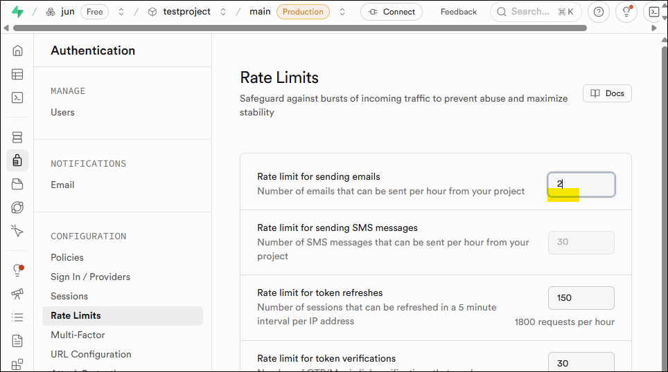Click the Supabase logo
Viewport: 668px width, 372px height.
pyautogui.click(x=17, y=12)
